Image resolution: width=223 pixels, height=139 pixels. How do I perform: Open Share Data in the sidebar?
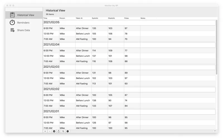[x=24, y=30]
